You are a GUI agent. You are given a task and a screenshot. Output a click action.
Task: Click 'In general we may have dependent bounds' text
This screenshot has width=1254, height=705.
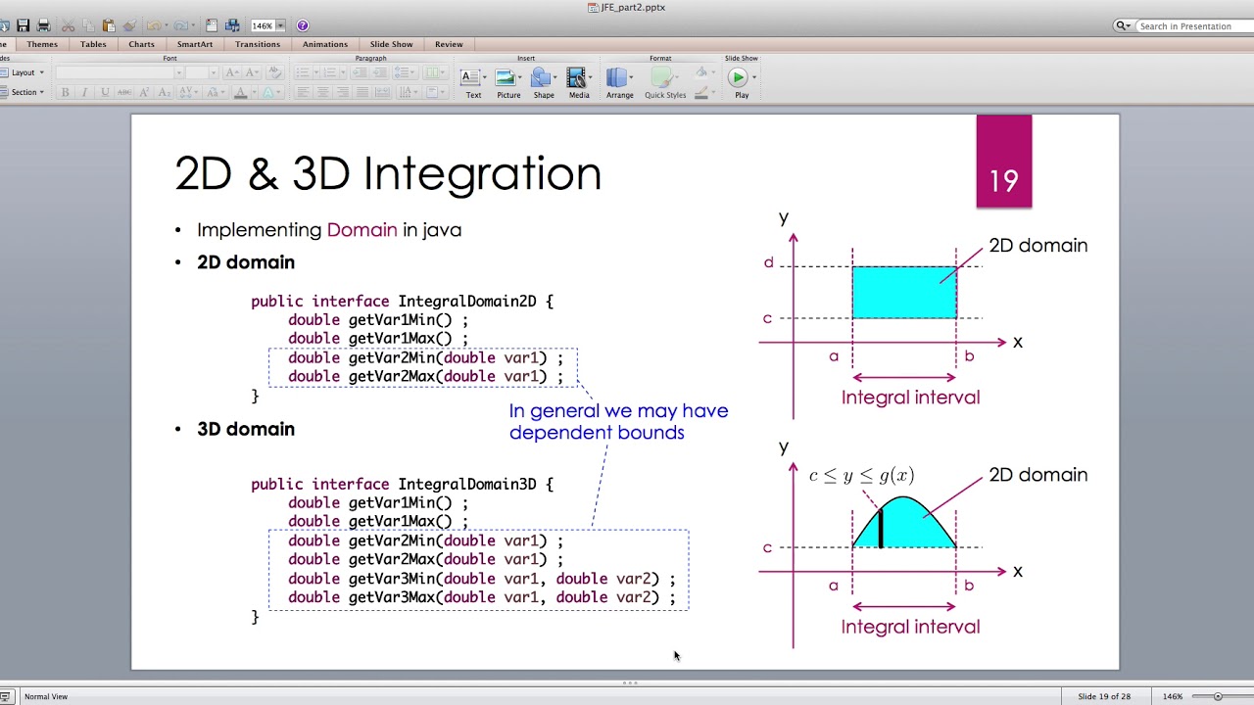(618, 421)
